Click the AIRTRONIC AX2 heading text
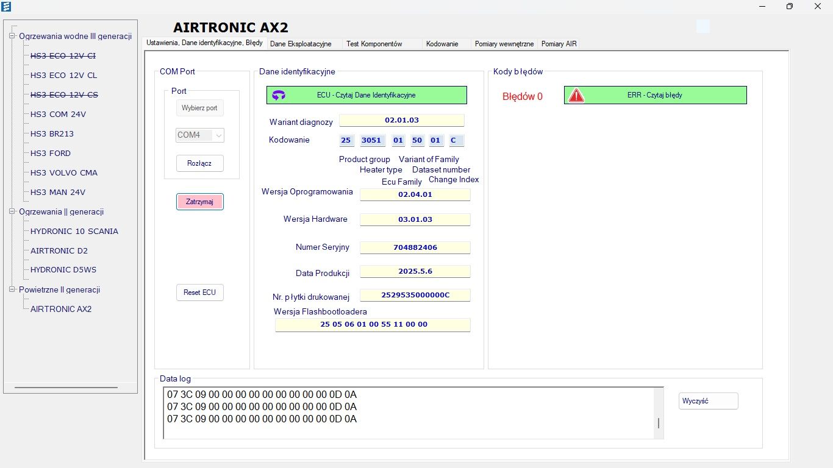 (x=231, y=27)
